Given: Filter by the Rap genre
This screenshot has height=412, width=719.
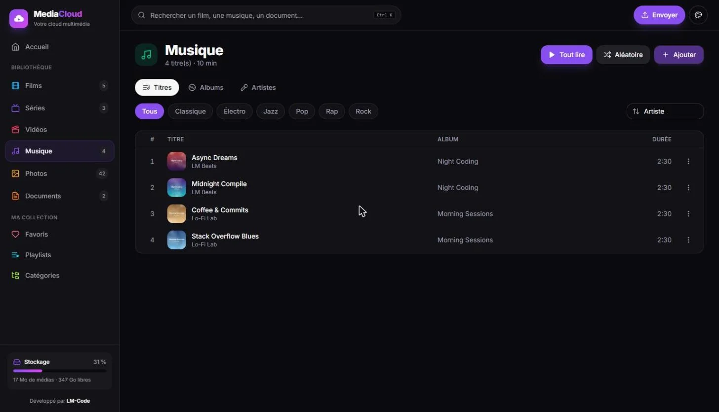Looking at the screenshot, I should 332,111.
